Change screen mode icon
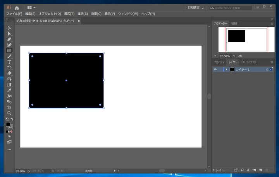The height and width of the screenshot is (177, 279). (x=9, y=142)
